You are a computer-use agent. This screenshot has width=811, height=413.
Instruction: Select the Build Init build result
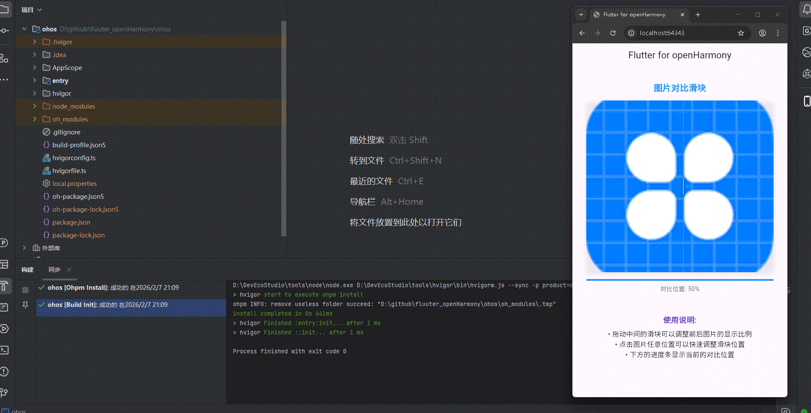pos(131,305)
